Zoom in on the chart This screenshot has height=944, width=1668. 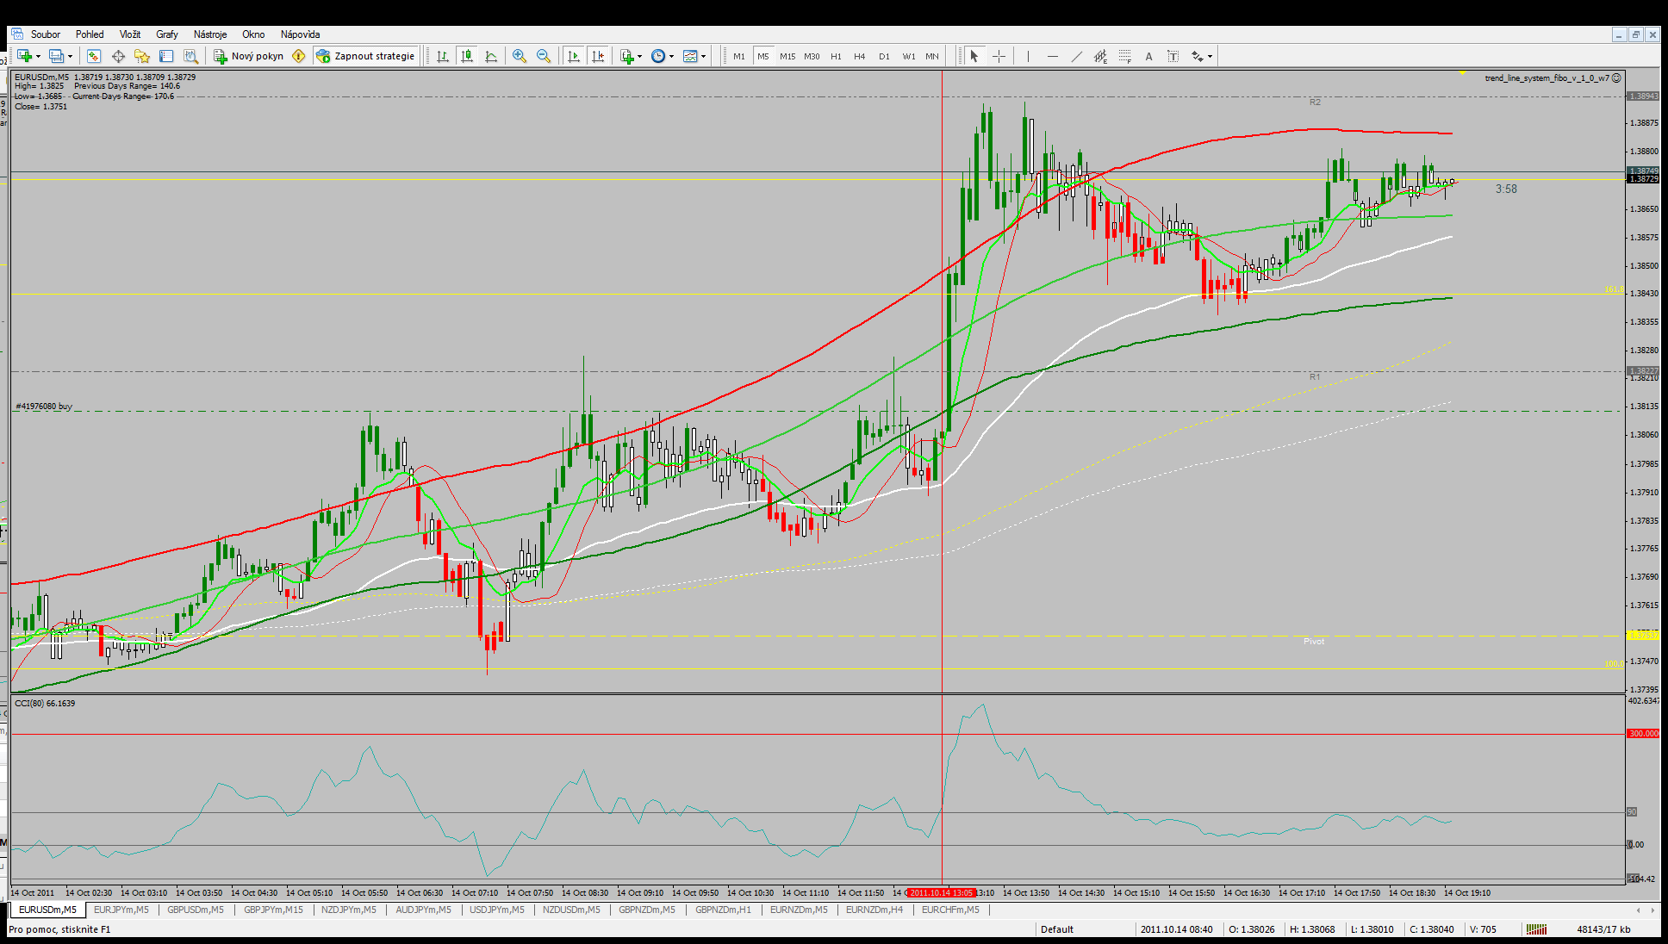coord(520,56)
